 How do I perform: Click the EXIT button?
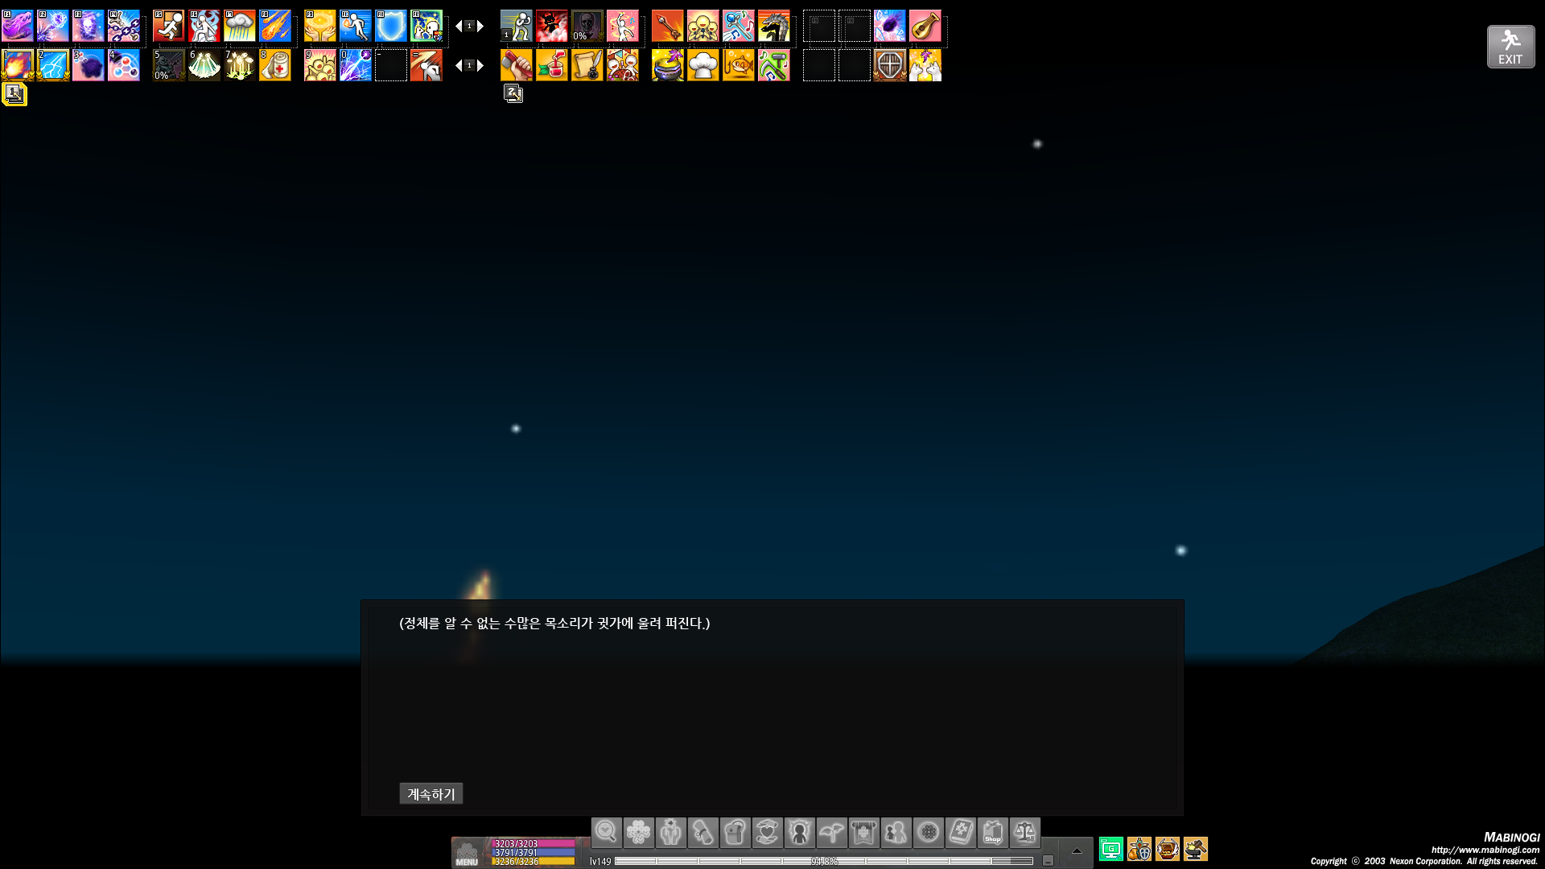tap(1510, 47)
